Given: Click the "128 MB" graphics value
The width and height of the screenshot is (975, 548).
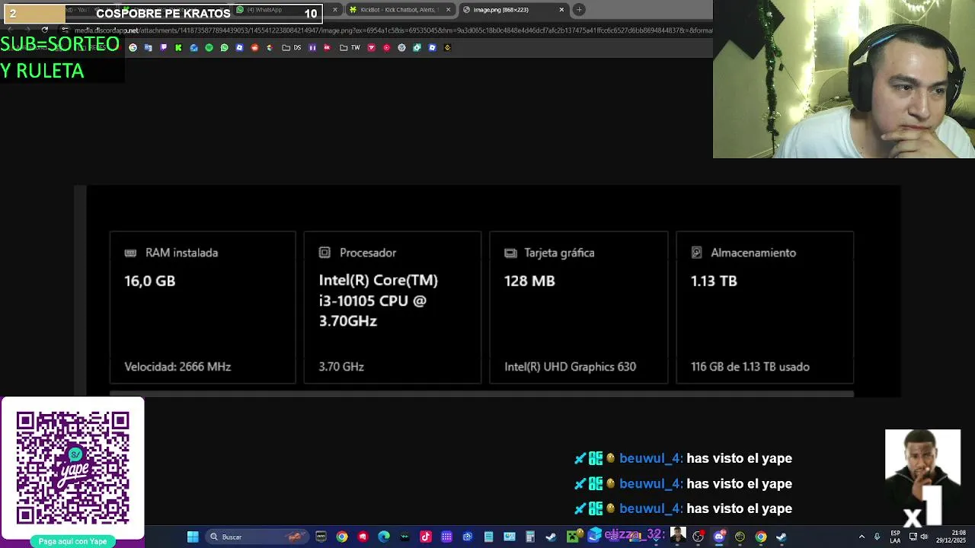Looking at the screenshot, I should pyautogui.click(x=529, y=281).
